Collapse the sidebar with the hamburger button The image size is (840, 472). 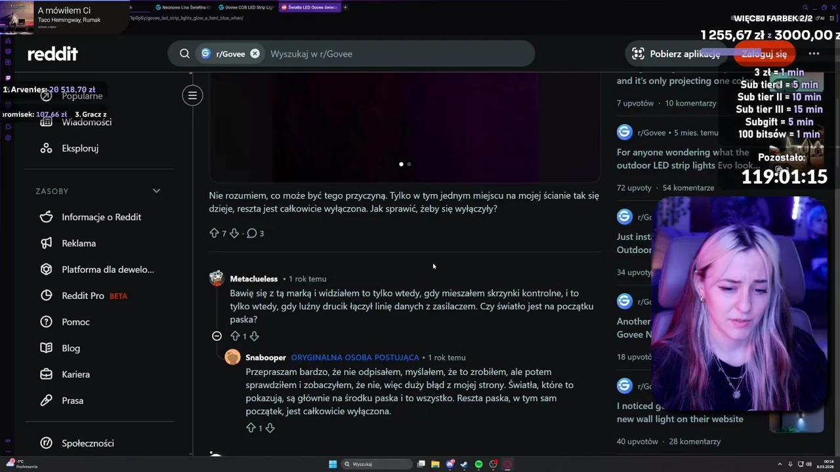(x=192, y=96)
